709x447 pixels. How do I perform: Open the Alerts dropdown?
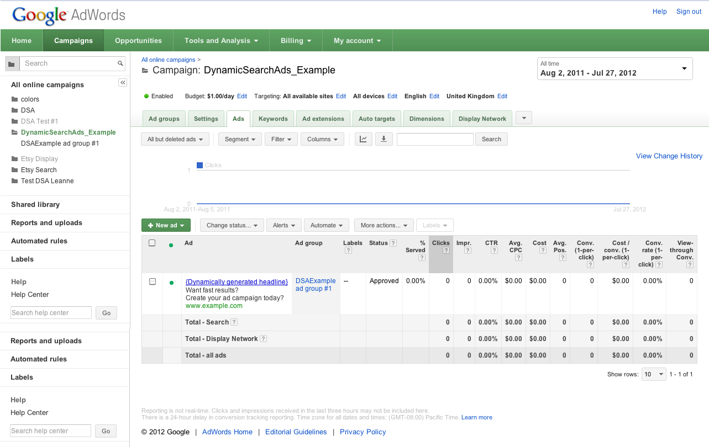(x=284, y=225)
